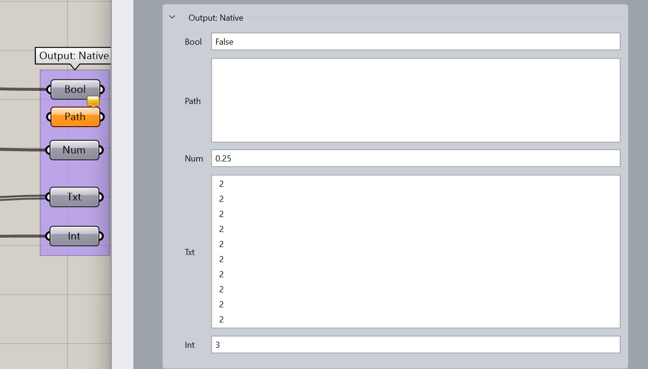Click the Bool label in the panel
This screenshot has height=369, width=648.
coord(193,42)
